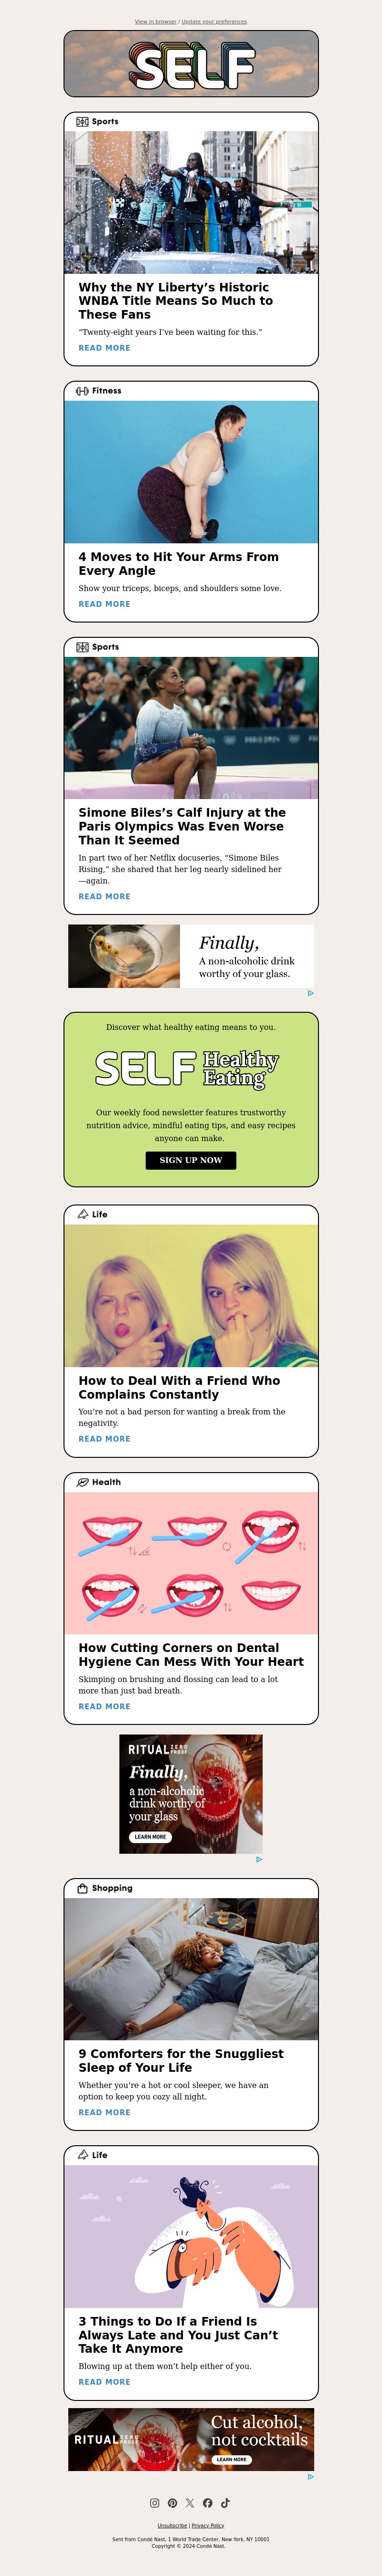Open the Facebook icon in footer
382x2576 pixels.
tap(208, 2503)
